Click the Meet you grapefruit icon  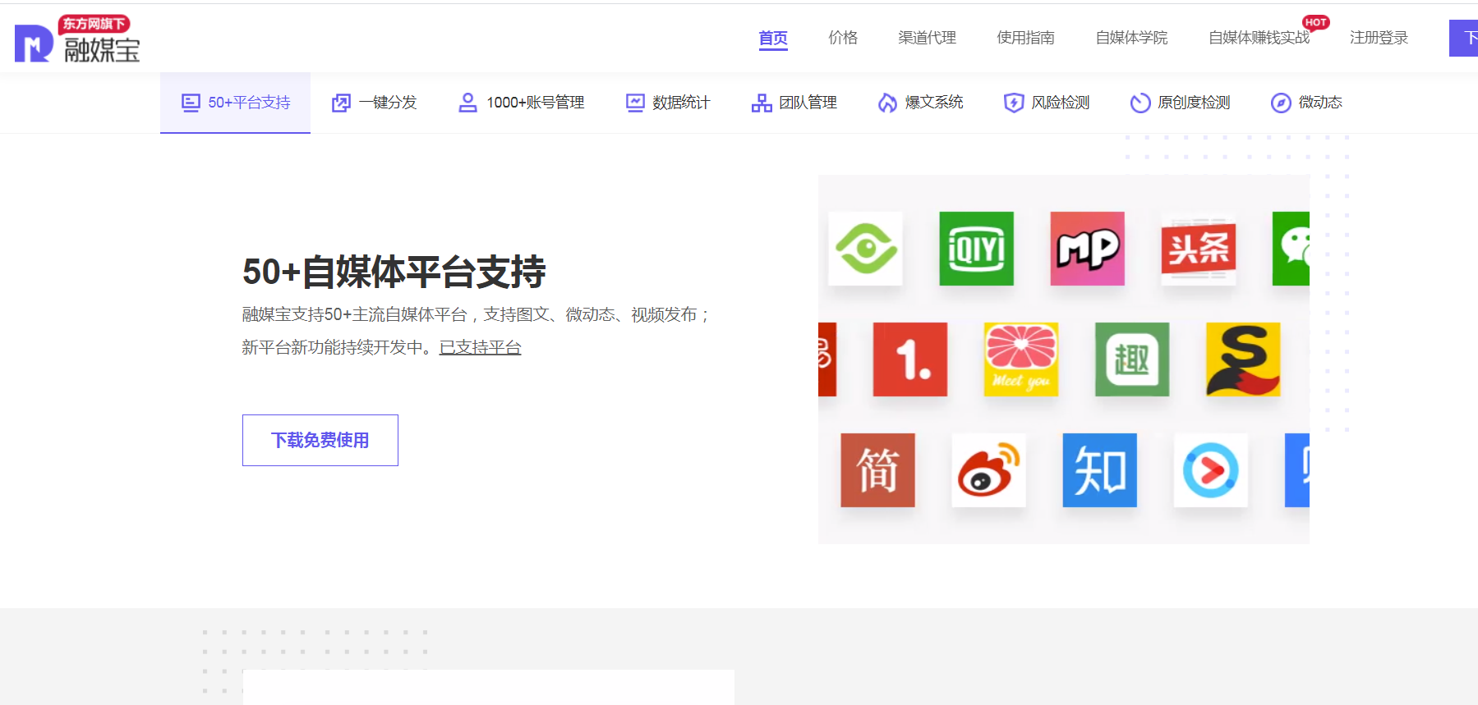coord(1021,359)
